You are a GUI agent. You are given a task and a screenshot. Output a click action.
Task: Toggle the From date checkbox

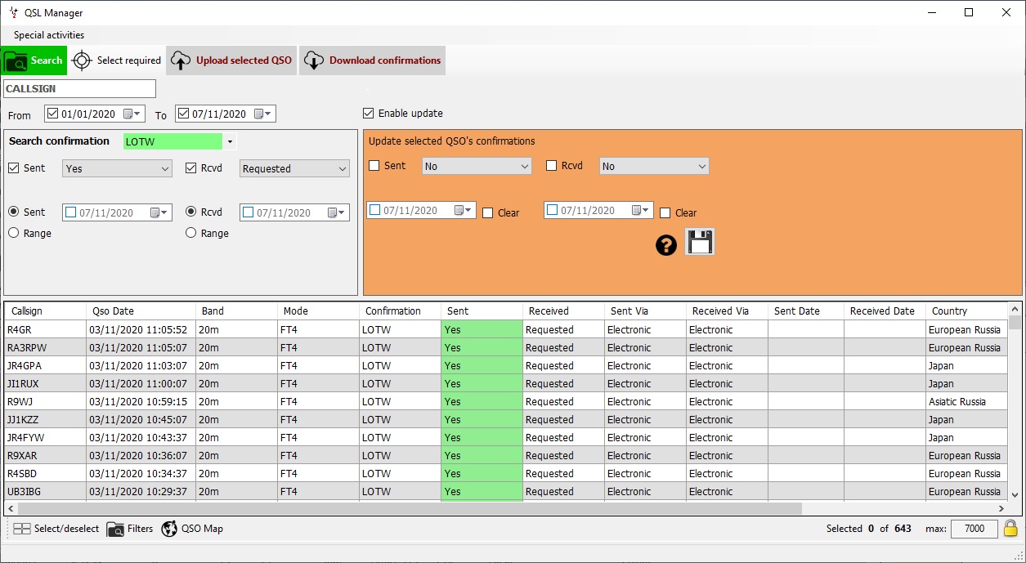click(x=53, y=114)
